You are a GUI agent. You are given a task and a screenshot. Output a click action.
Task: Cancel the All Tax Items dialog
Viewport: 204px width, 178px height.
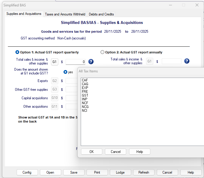[x=115, y=152]
